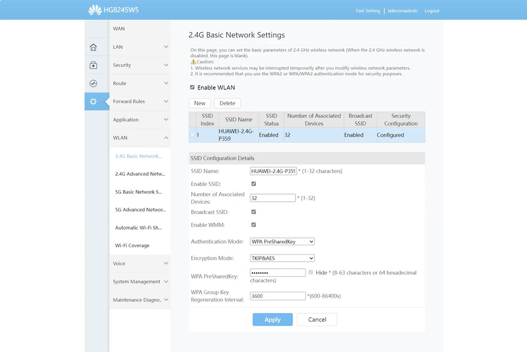Click the Huawei logo in header

coord(95,10)
